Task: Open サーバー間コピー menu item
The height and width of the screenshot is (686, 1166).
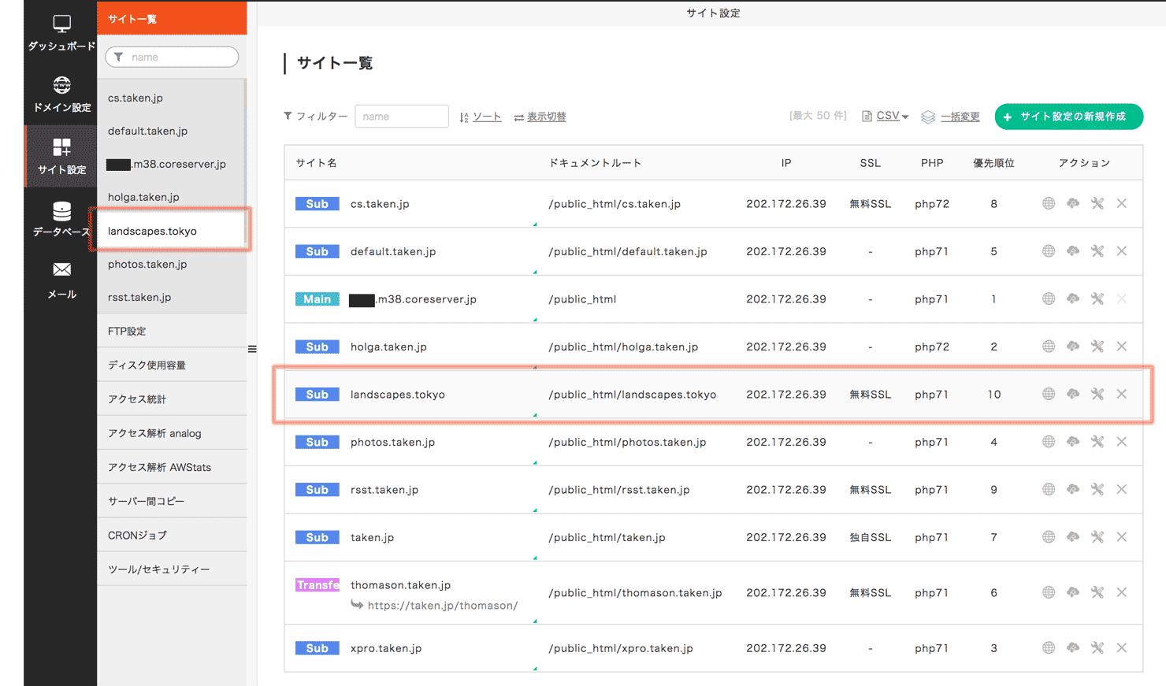Action: coord(172,500)
